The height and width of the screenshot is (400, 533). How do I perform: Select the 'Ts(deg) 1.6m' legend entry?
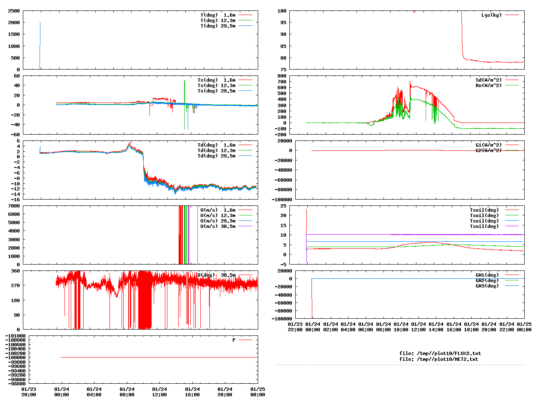216,80
